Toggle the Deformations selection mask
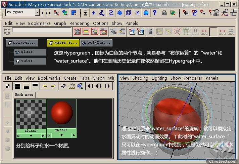 pyautogui.click(x=128, y=13)
